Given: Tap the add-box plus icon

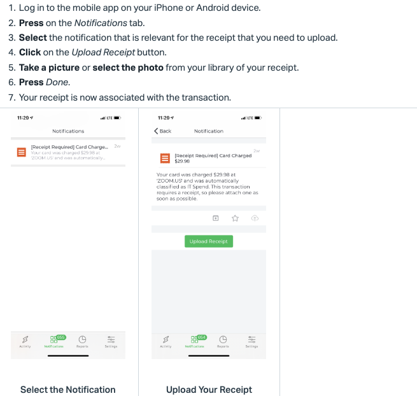Looking at the screenshot, I should tap(216, 218).
